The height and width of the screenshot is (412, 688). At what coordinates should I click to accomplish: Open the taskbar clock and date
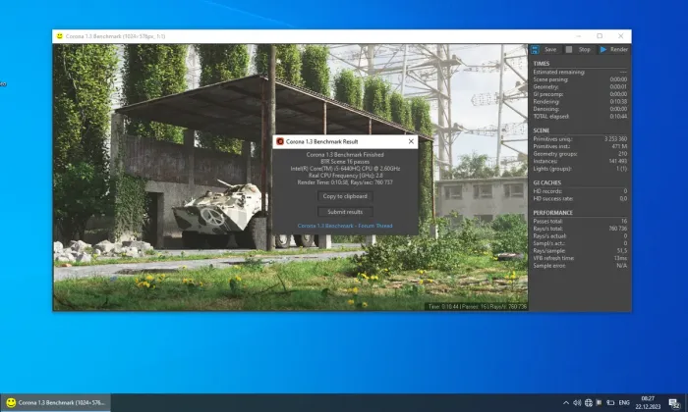(647, 402)
